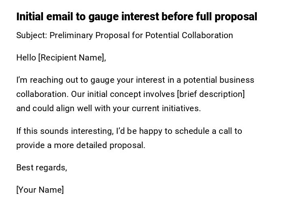This screenshot has width=284, height=215.
Task: Click the [brief description] placeholder
Action: tap(211, 94)
